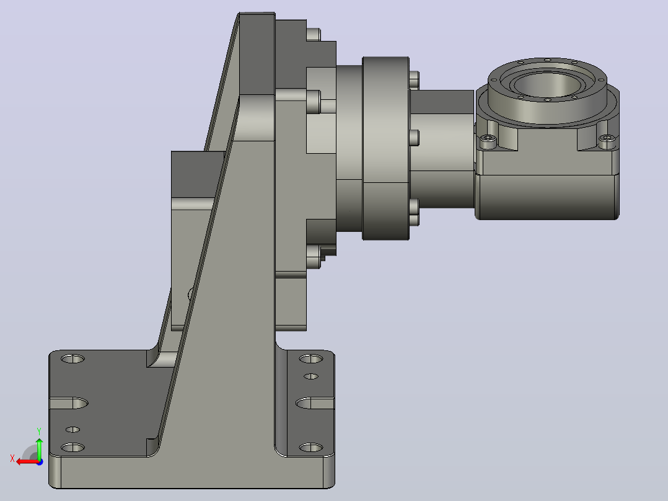The image size is (668, 501).
Task: Select the bottom-right counterbored hole on base plate
Action: coord(310,447)
